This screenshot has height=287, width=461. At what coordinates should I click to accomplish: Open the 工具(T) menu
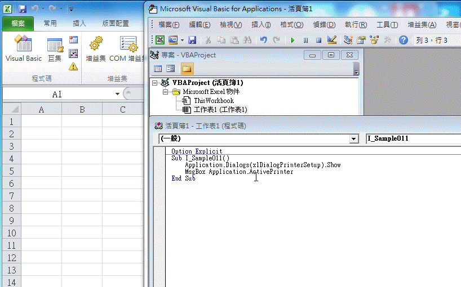[x=387, y=25]
